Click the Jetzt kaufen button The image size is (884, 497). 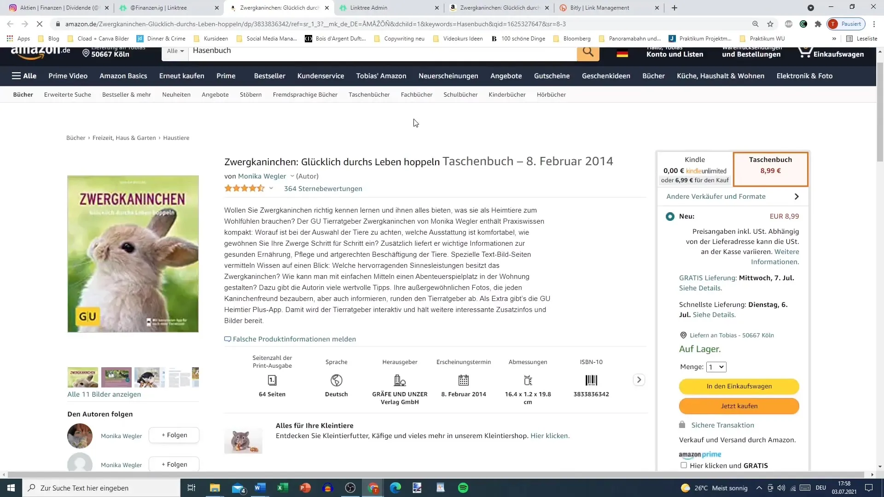pos(739,406)
